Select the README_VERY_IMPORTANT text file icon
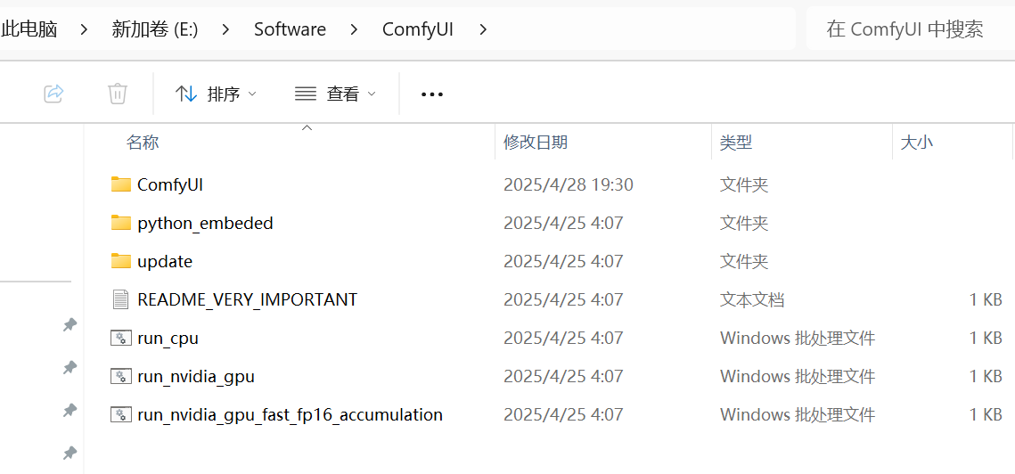The width and height of the screenshot is (1015, 474). (x=120, y=299)
